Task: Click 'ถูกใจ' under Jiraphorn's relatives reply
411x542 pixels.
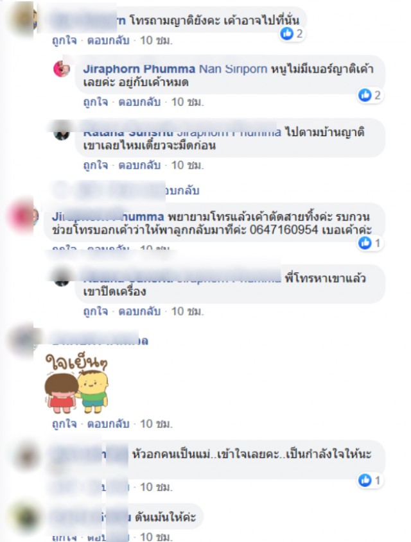Action: pyautogui.click(x=96, y=102)
